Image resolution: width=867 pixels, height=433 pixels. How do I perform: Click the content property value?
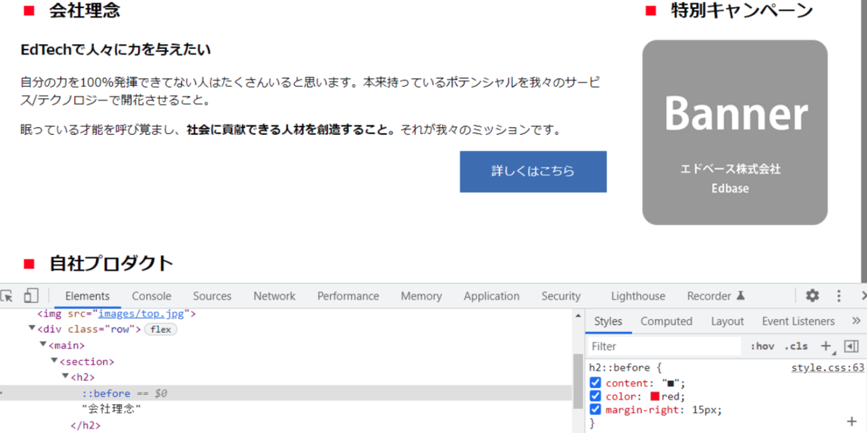tap(672, 383)
